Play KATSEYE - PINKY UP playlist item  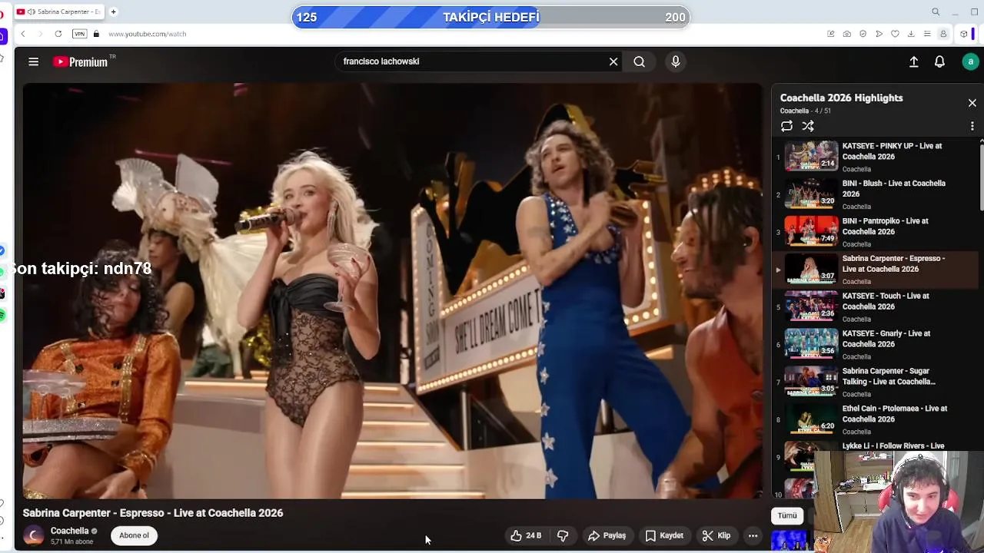pos(876,157)
